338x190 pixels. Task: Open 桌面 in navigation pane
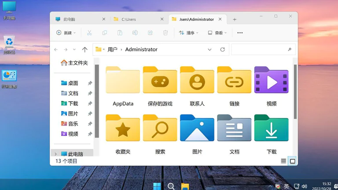coord(70,83)
